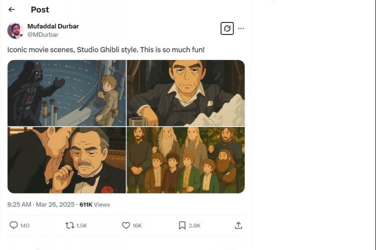Click the @MDurbar handle link
This screenshot has width=376, height=250.
[43, 34]
